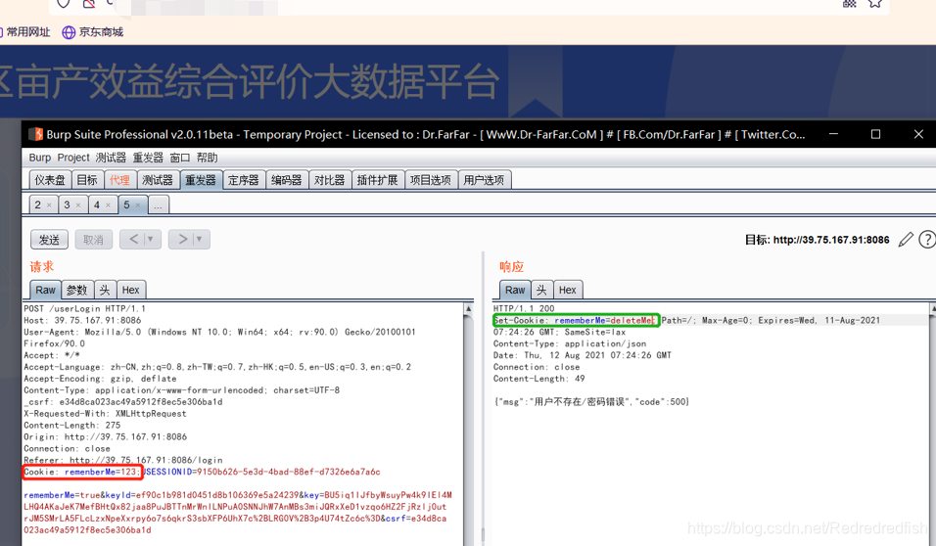This screenshot has height=546, width=936.
Task: Click the Host header line in the request
Action: click(x=82, y=320)
